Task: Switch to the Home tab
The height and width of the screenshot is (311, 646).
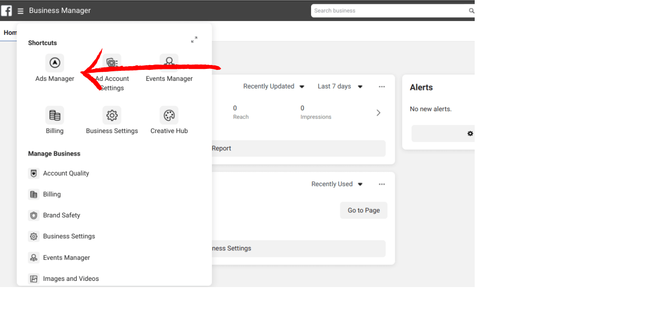Action: [x=10, y=33]
